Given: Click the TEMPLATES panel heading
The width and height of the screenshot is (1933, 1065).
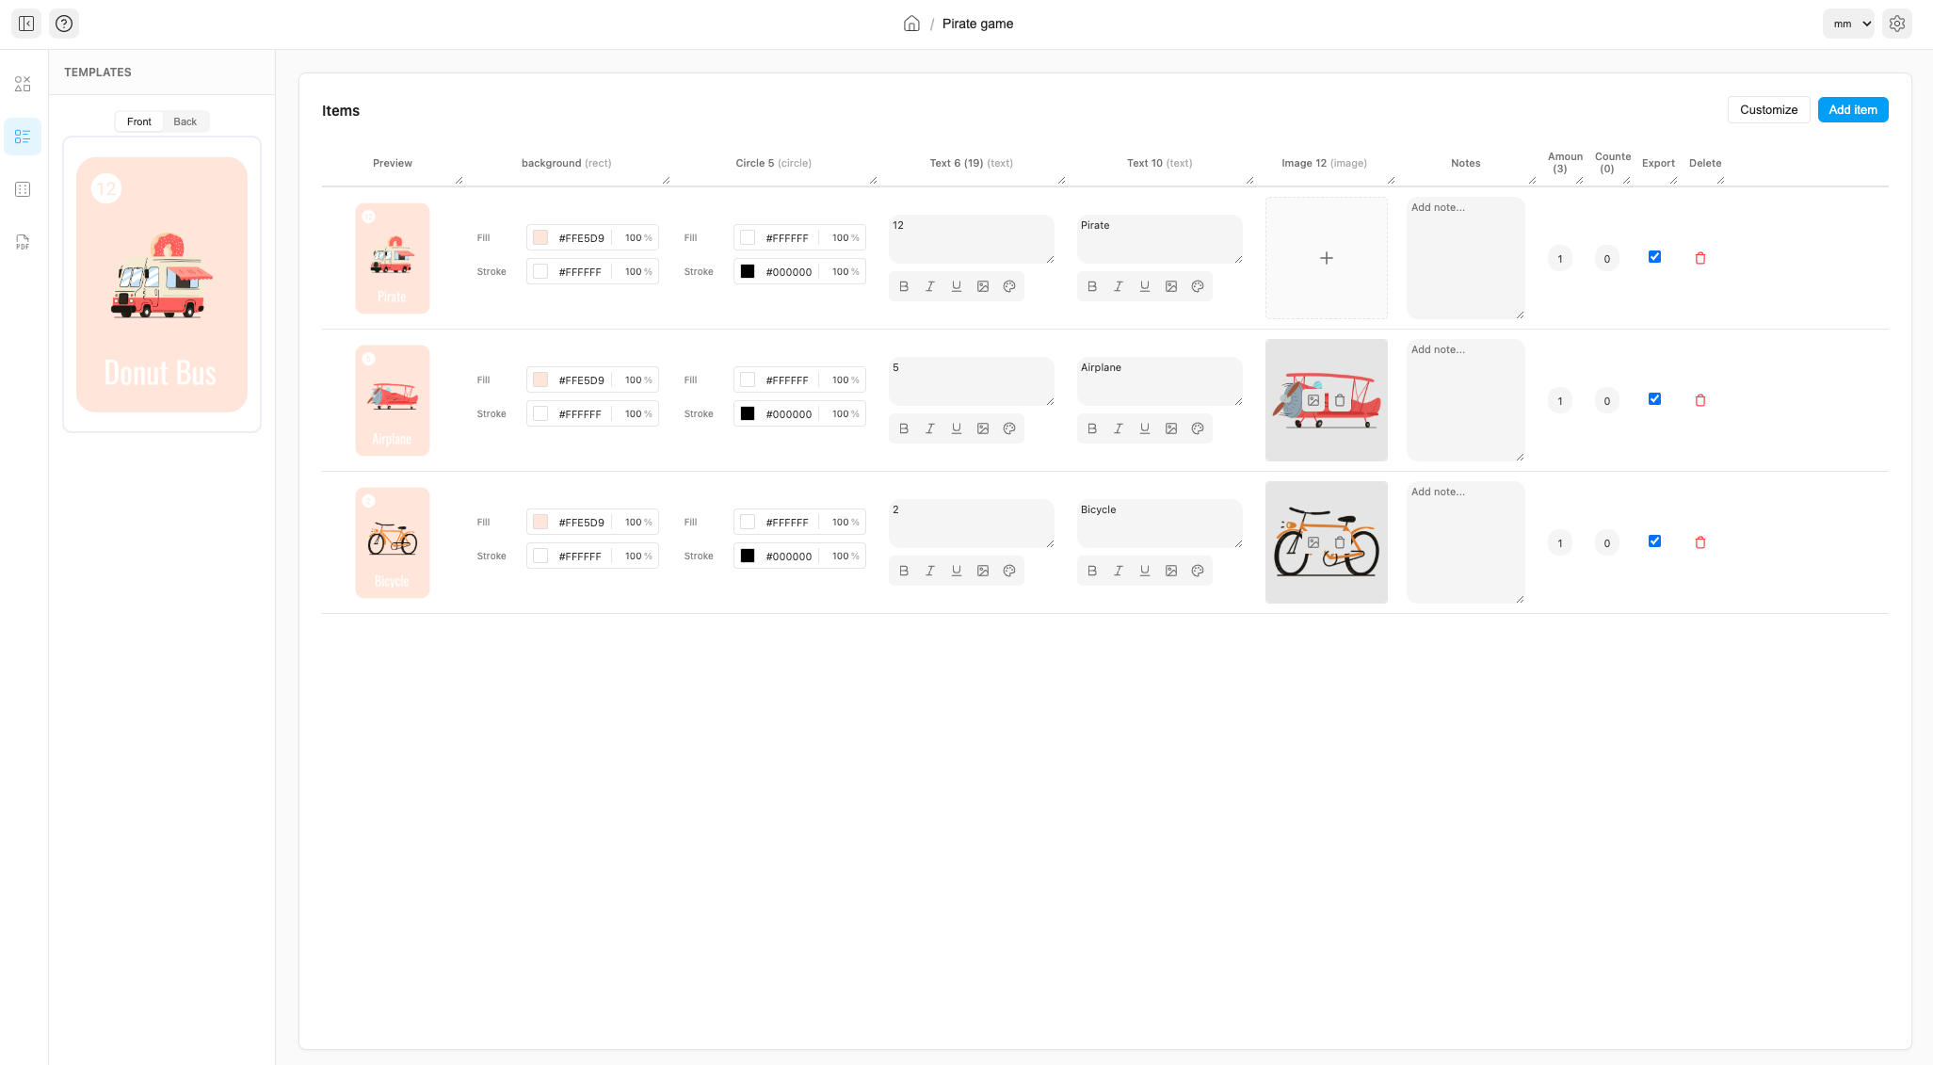Looking at the screenshot, I should [98, 73].
